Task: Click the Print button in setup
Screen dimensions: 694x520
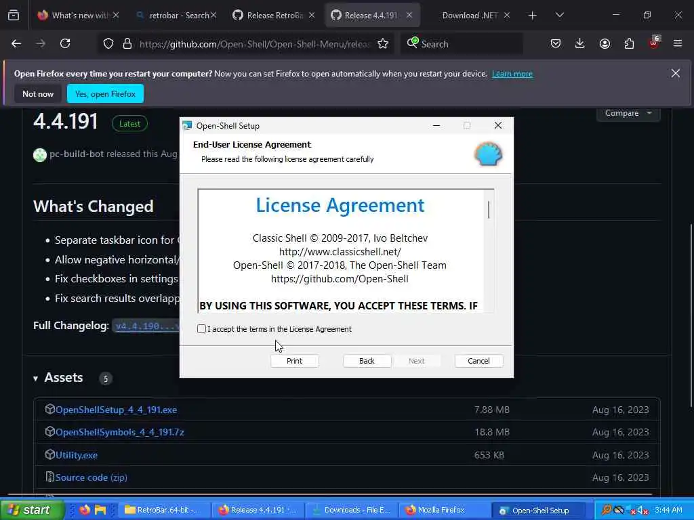Action: (x=294, y=361)
